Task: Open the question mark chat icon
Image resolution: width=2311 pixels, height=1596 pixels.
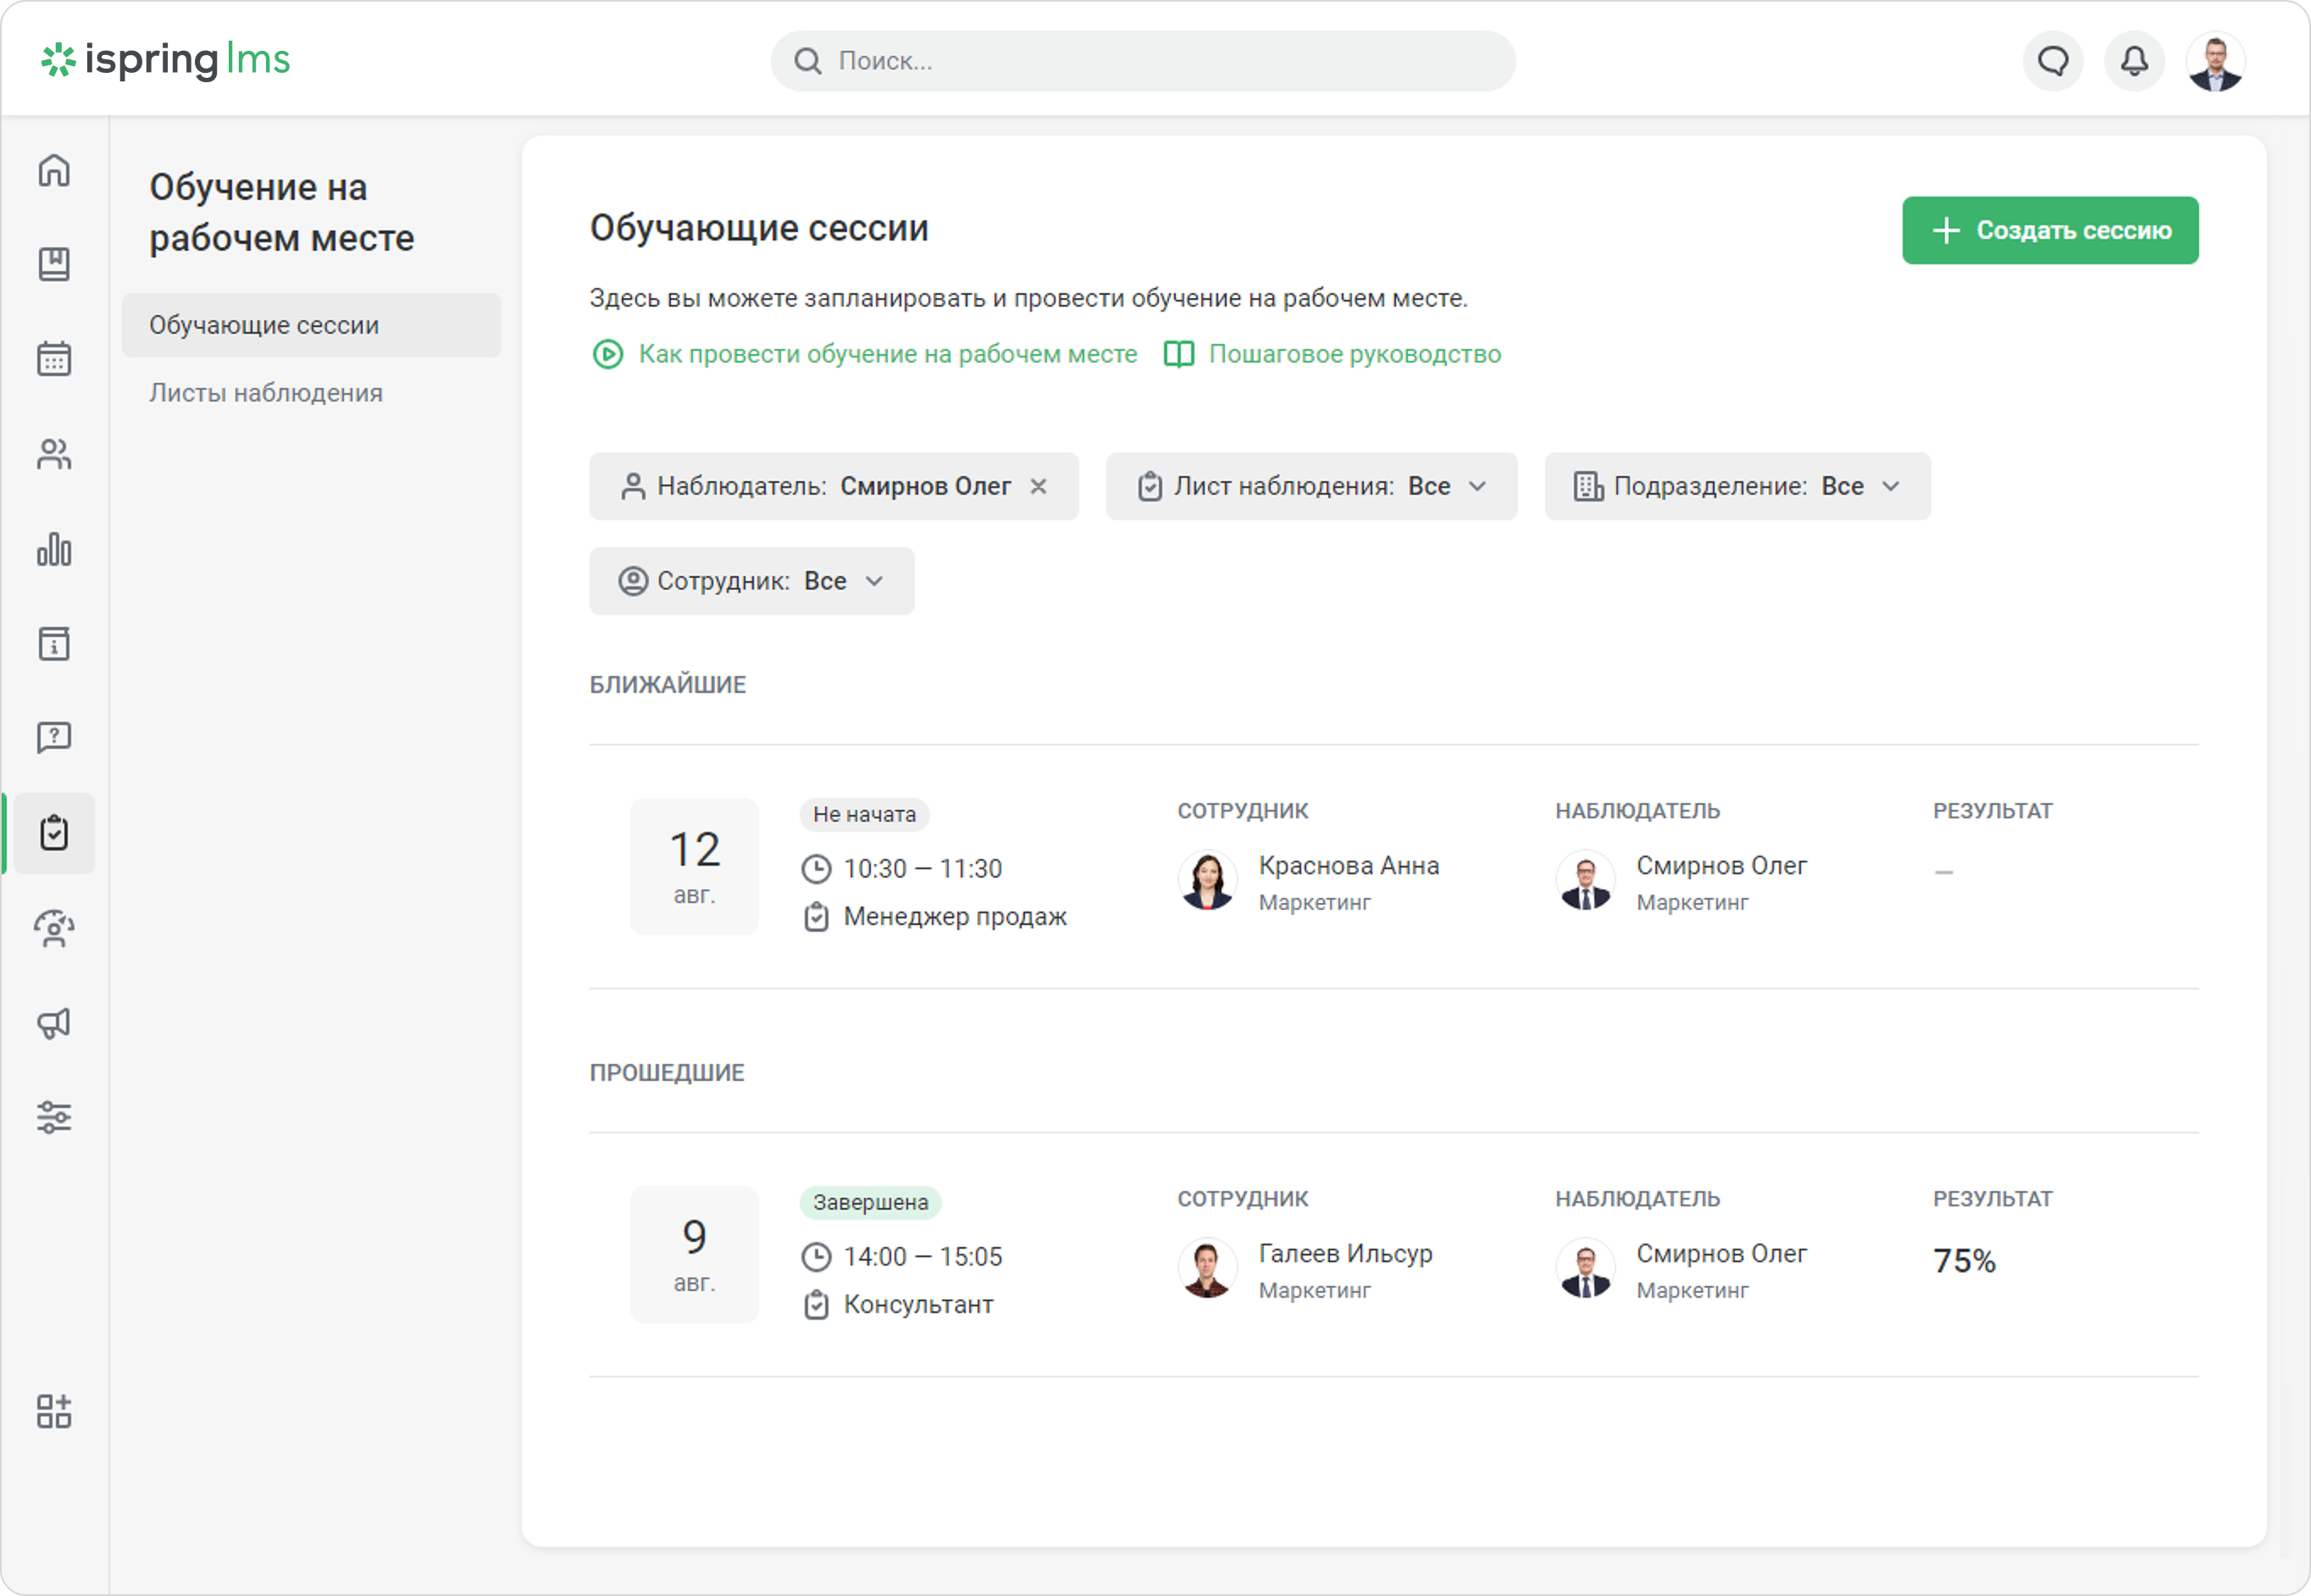Action: (54, 738)
